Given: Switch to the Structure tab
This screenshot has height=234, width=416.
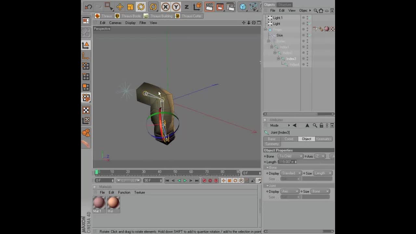Looking at the screenshot, I should (284, 5).
